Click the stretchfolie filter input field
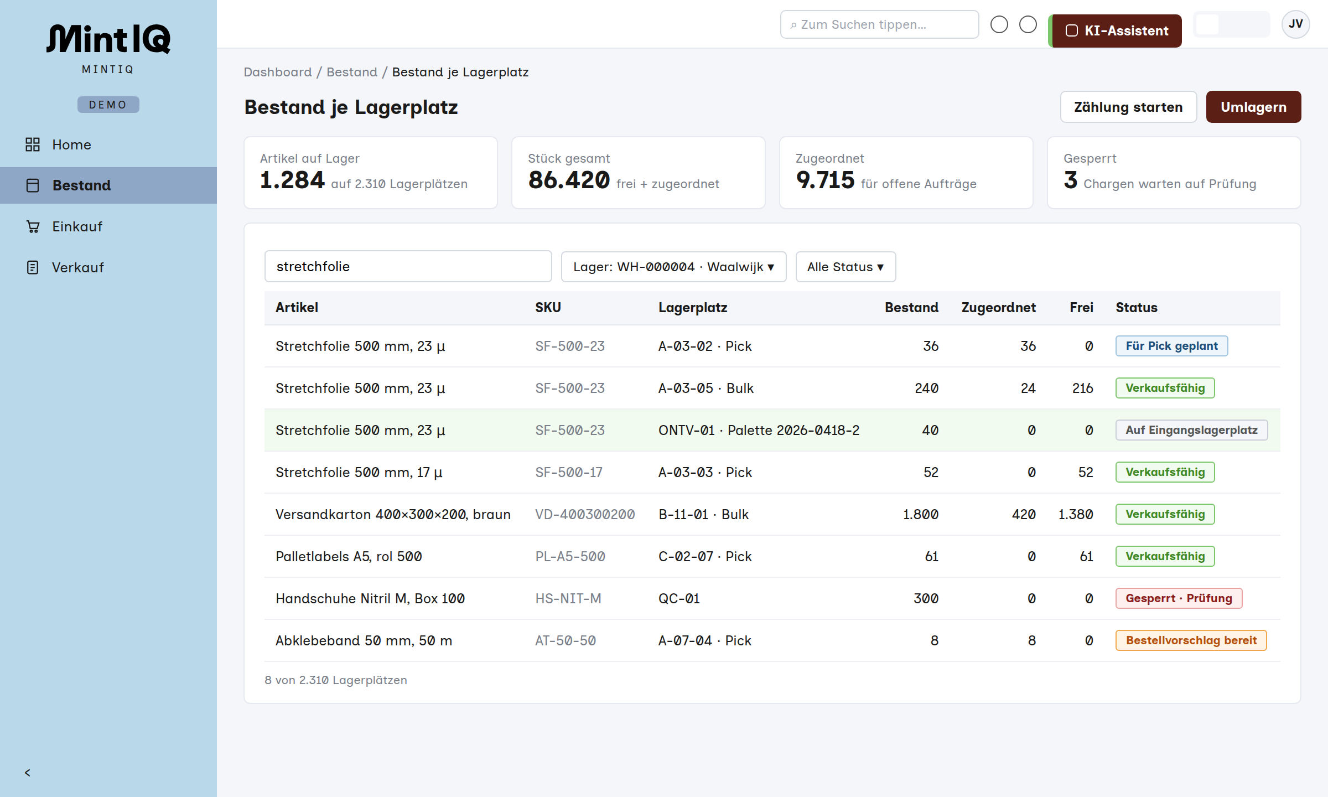This screenshot has width=1328, height=797. 408,266
